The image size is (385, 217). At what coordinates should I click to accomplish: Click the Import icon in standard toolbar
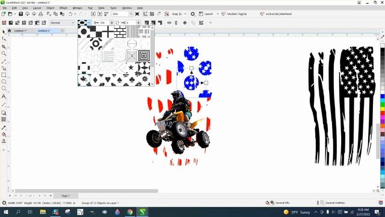93,14
